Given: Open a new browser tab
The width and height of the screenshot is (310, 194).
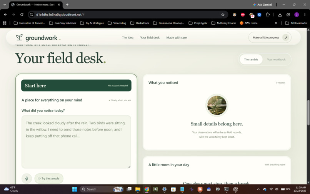Looking at the screenshot, I should pyautogui.click(x=67, y=5).
